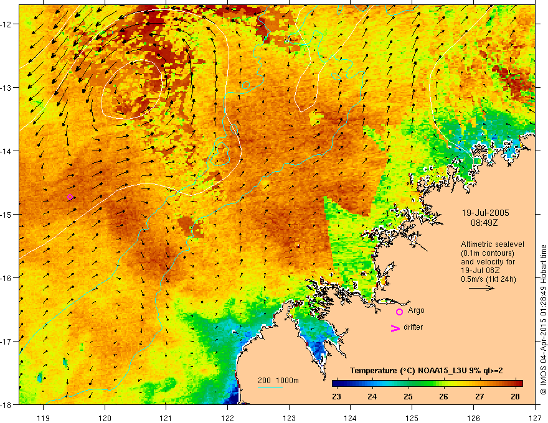Click the IMOS copyright timestamp text
548x423 pixels.
click(543, 320)
